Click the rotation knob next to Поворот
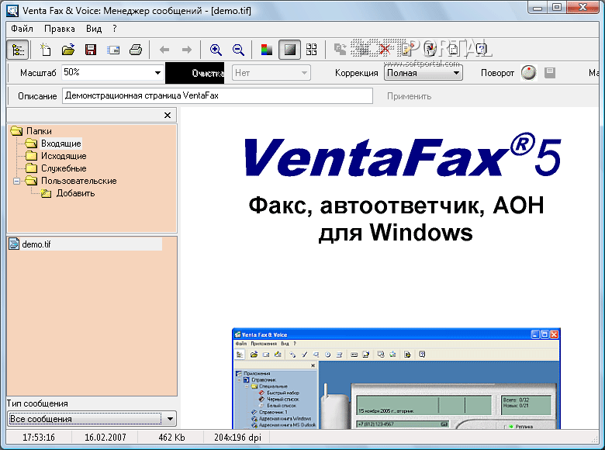The height and width of the screenshot is (450, 605). [528, 73]
